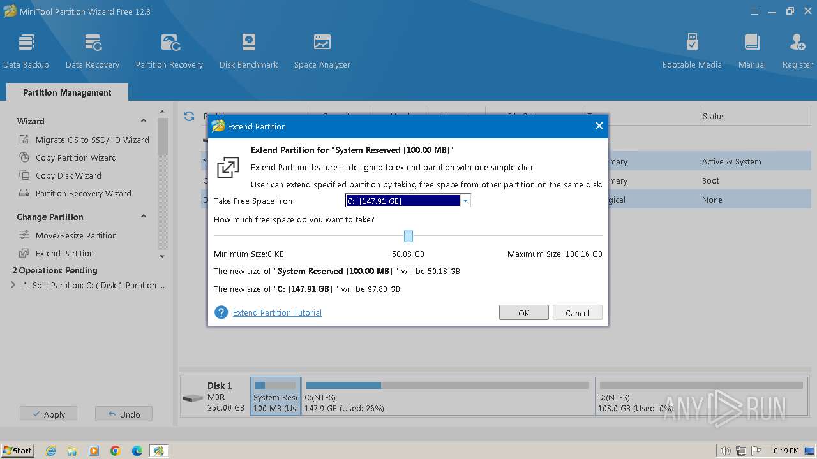Viewport: 817px width, 459px height.
Task: Open the File Explorer taskbar icon
Action: point(72,451)
